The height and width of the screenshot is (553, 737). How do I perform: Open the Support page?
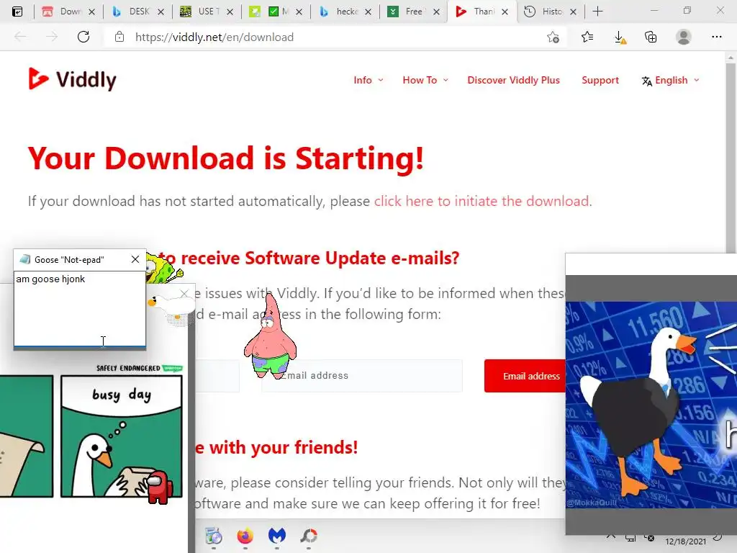pyautogui.click(x=600, y=81)
